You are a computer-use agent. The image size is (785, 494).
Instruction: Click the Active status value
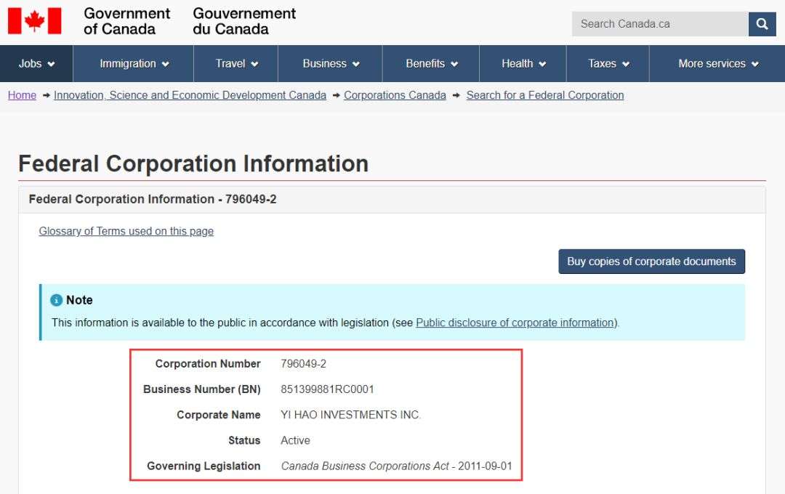pos(295,440)
